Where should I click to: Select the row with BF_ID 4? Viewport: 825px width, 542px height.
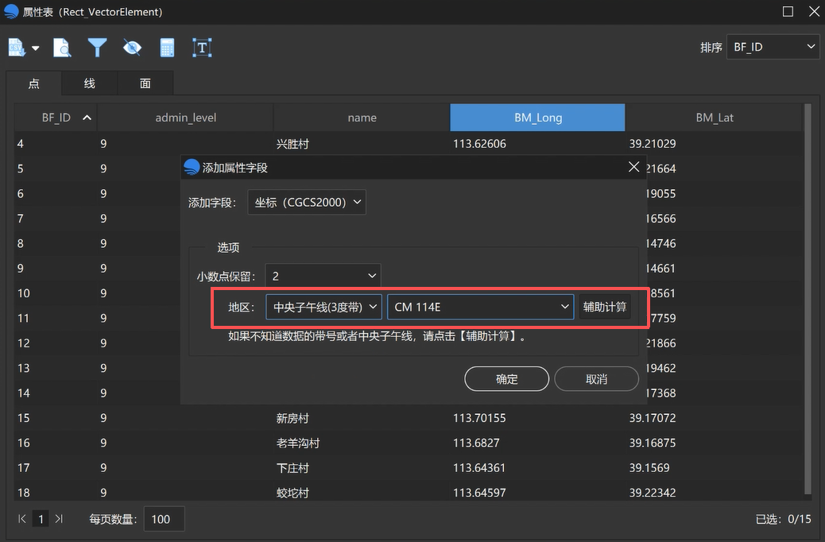[408, 144]
